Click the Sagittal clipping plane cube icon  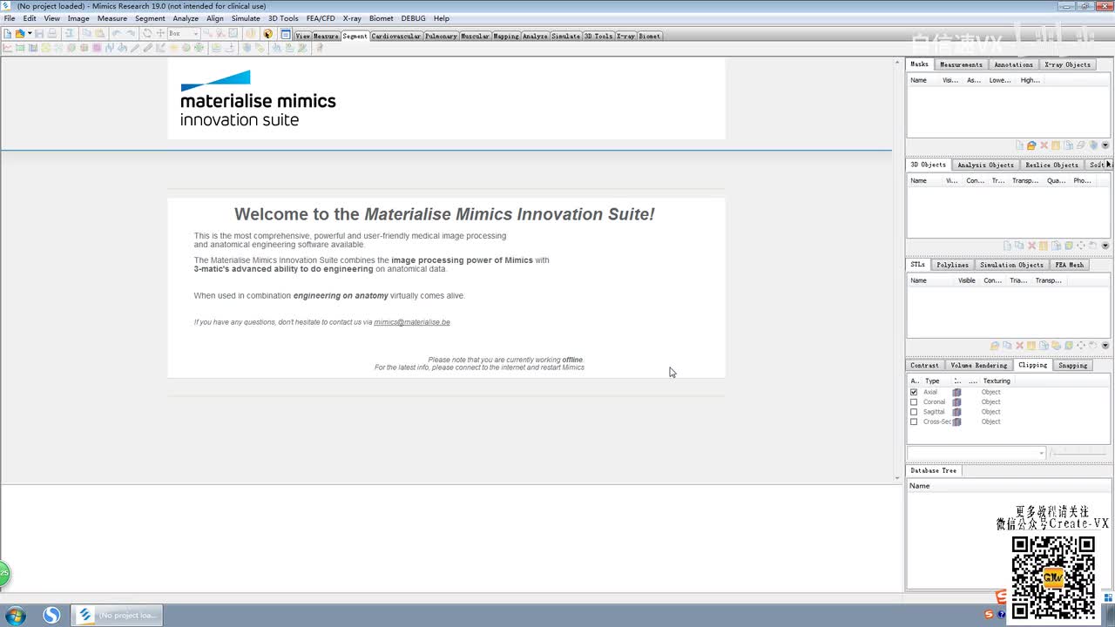[956, 412]
